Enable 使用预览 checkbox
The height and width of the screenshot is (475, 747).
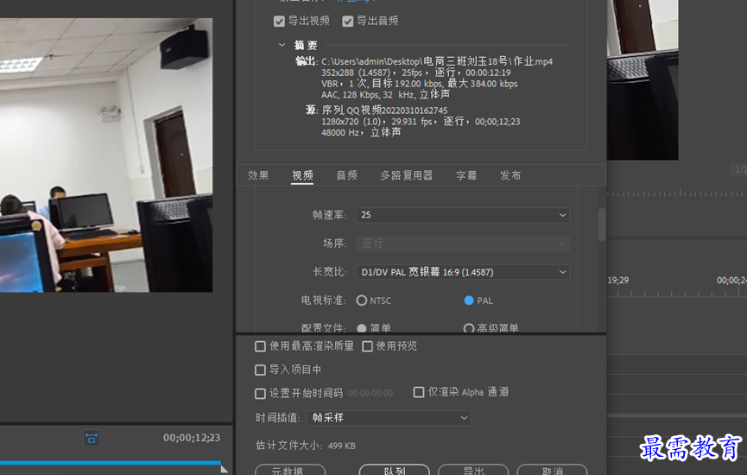tap(367, 346)
